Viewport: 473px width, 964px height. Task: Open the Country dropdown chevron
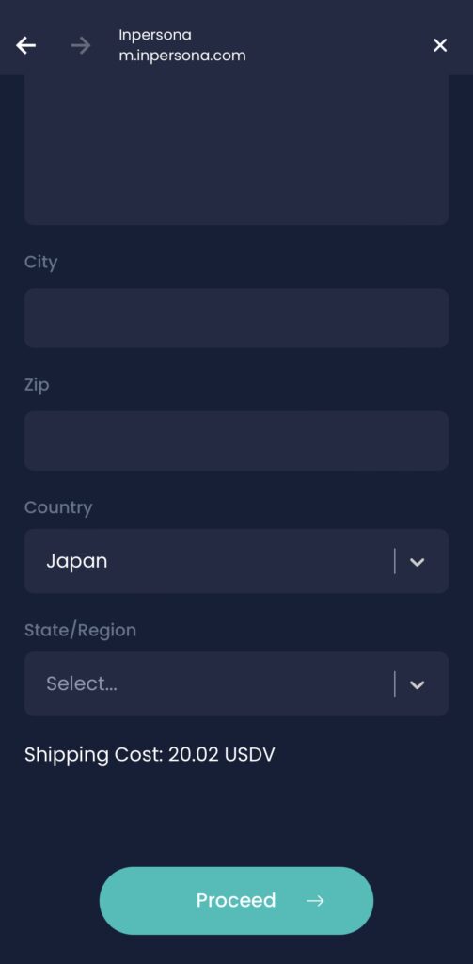418,562
